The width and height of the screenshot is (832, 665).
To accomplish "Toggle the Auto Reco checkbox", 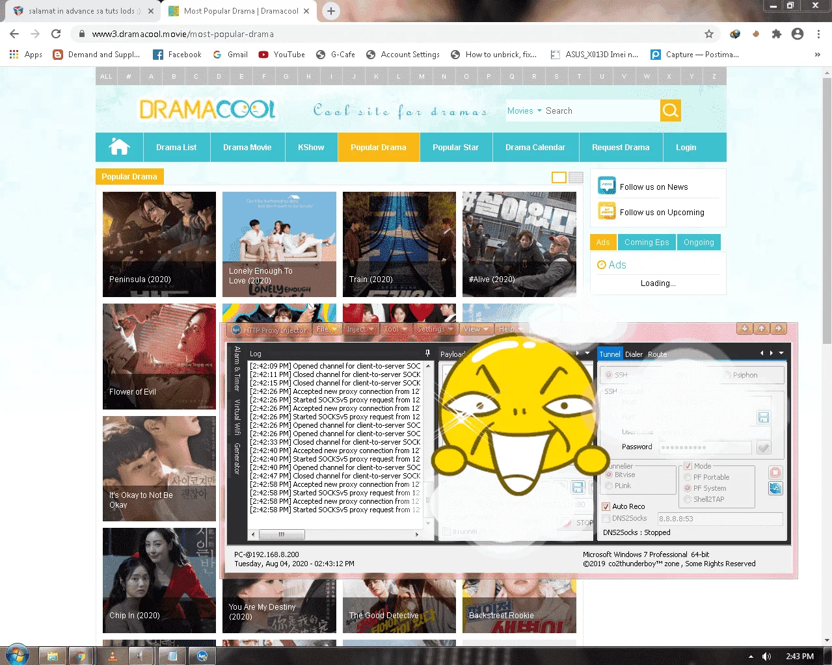I will point(606,506).
